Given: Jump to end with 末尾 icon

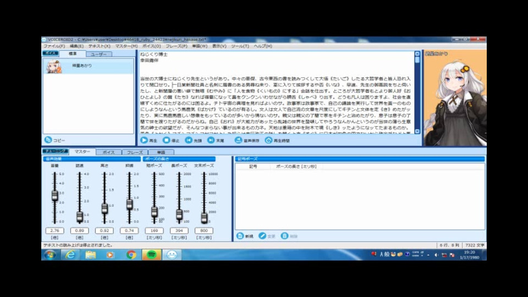Looking at the screenshot, I should 211,140.
